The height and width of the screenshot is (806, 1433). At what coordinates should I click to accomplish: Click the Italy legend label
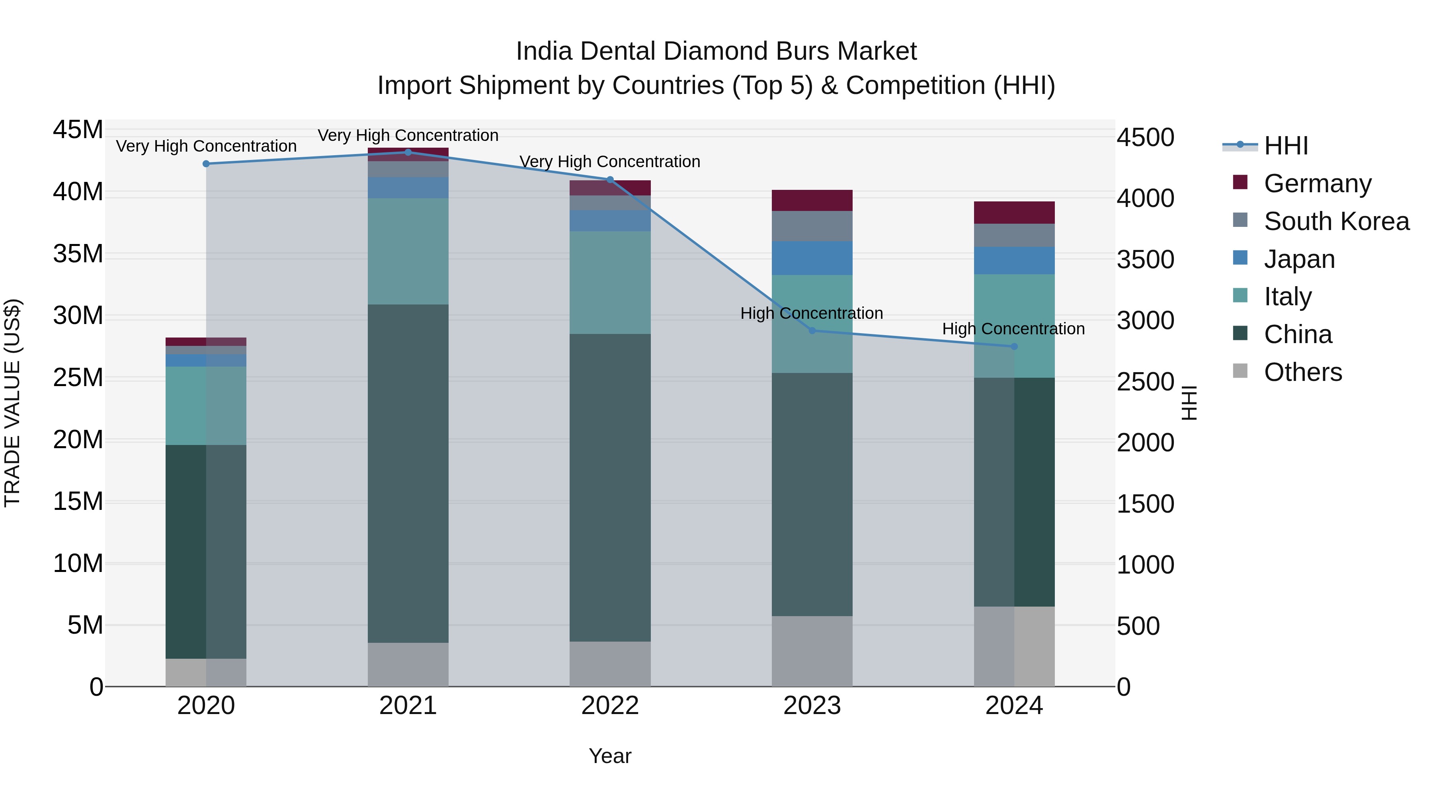(x=1288, y=297)
